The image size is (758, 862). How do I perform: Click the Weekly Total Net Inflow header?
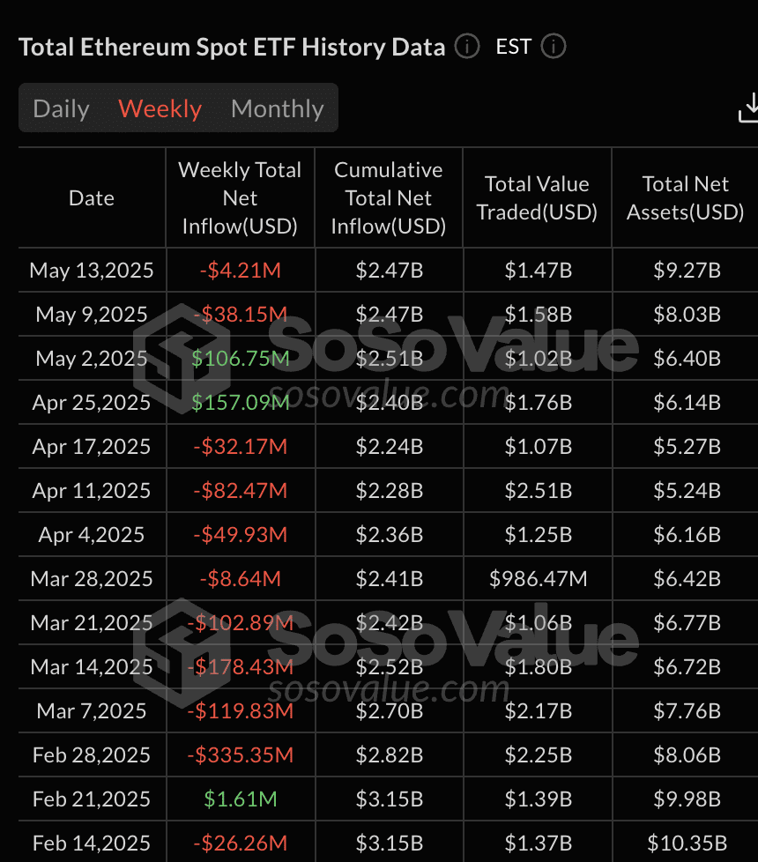pos(240,198)
